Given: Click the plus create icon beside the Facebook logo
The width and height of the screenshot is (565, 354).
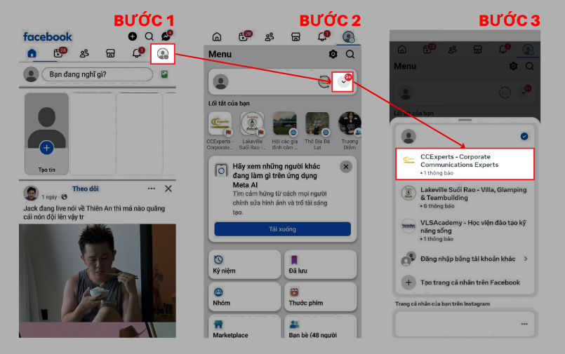Looking at the screenshot, I should (133, 36).
